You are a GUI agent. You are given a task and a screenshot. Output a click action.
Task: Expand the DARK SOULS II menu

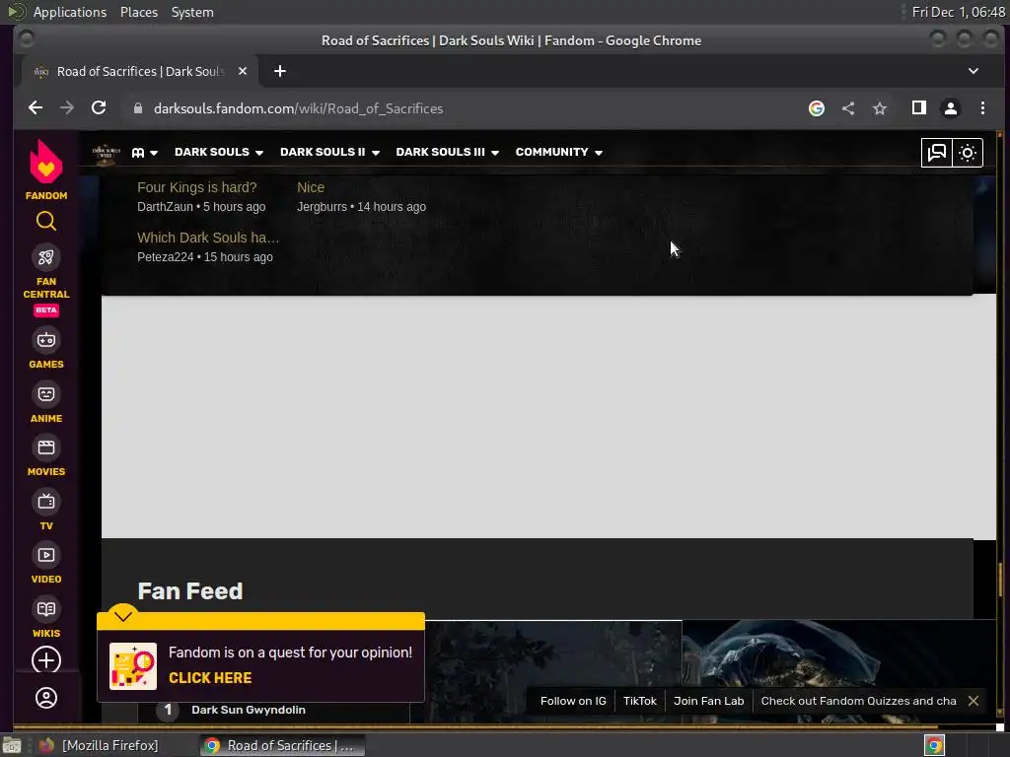(329, 153)
